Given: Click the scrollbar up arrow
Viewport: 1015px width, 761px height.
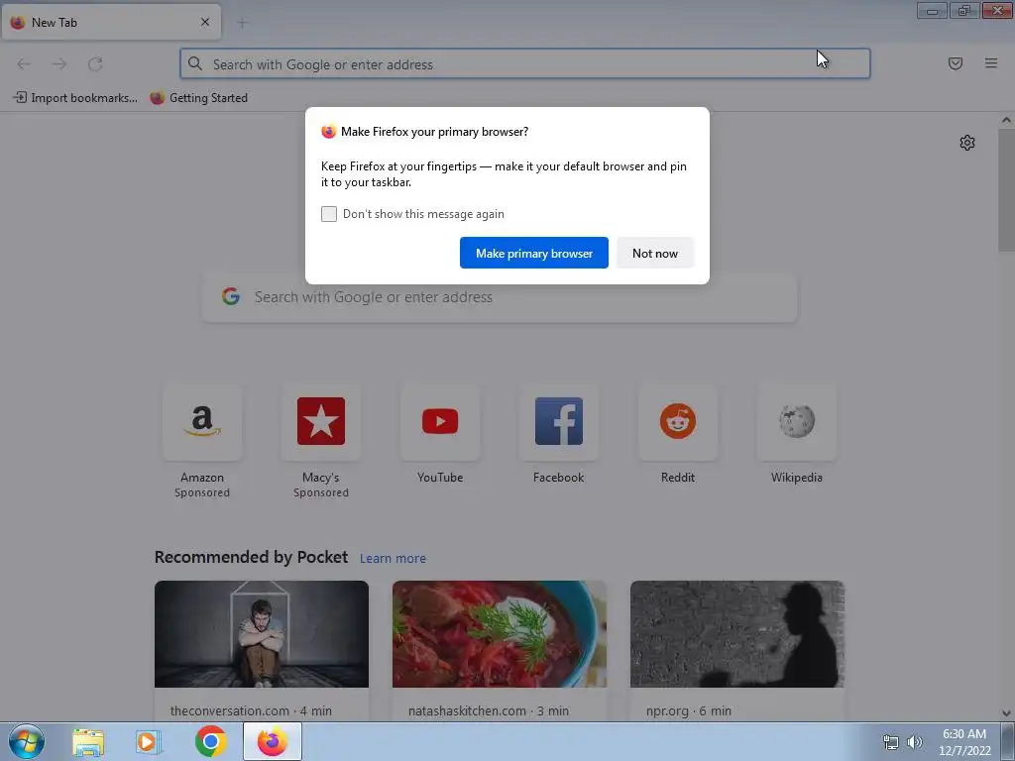Looking at the screenshot, I should (x=1006, y=120).
